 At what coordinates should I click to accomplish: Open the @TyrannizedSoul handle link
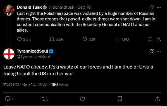pos(34,57)
